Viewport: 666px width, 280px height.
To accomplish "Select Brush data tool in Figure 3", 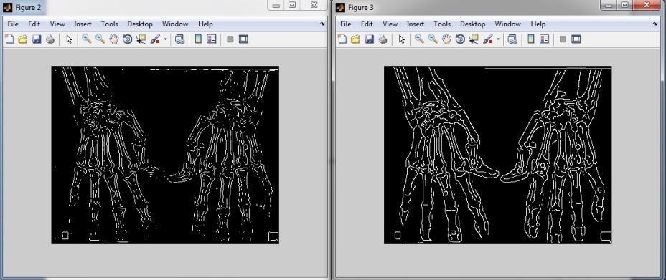I will click(x=487, y=39).
